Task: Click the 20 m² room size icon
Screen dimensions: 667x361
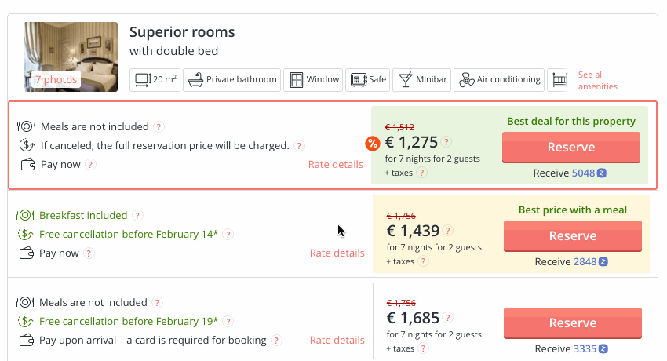Action: click(143, 79)
